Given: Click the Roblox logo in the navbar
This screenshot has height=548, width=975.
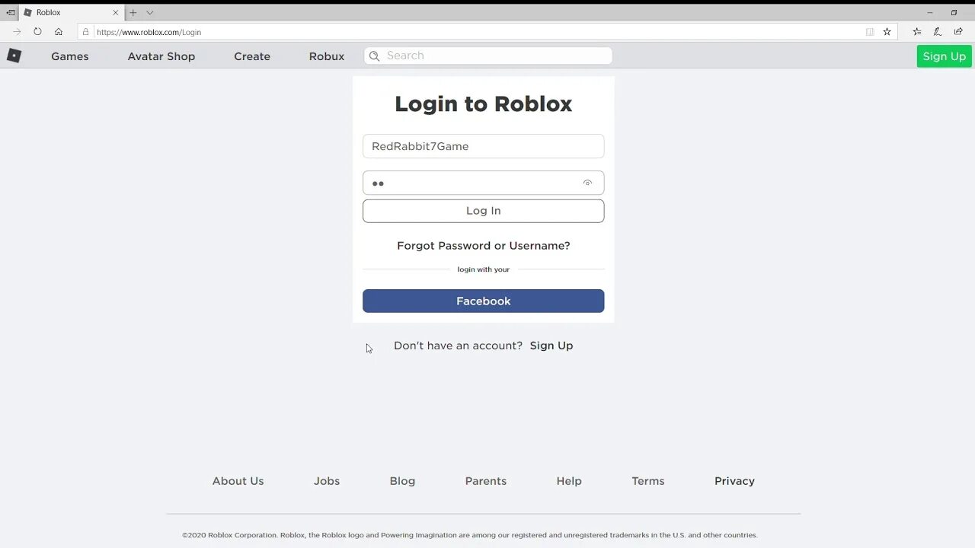Looking at the screenshot, I should 14,56.
